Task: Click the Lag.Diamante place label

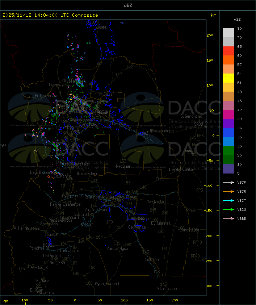Action: coord(43,172)
